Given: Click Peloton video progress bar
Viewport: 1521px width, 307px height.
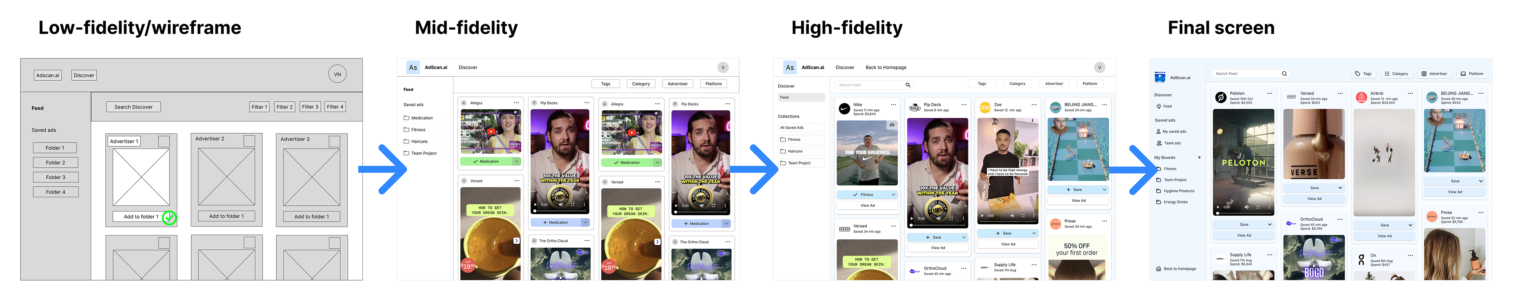Looking at the screenshot, I should (x=1243, y=213).
